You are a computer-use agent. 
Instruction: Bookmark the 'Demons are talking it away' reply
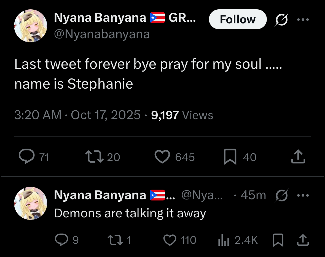tap(278, 240)
